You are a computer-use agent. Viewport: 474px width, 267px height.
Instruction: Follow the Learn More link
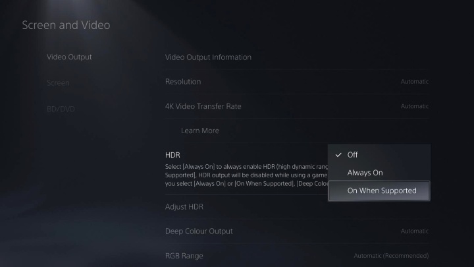[x=200, y=131]
